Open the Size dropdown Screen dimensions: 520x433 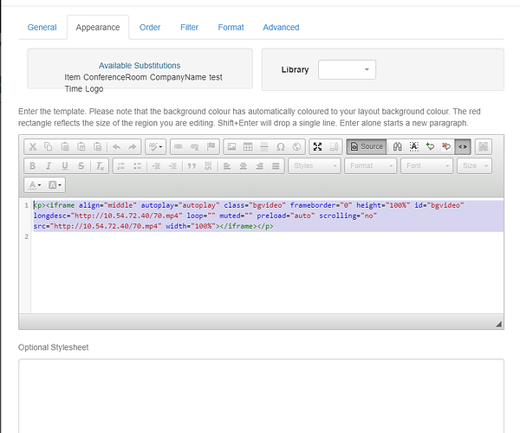click(x=474, y=166)
